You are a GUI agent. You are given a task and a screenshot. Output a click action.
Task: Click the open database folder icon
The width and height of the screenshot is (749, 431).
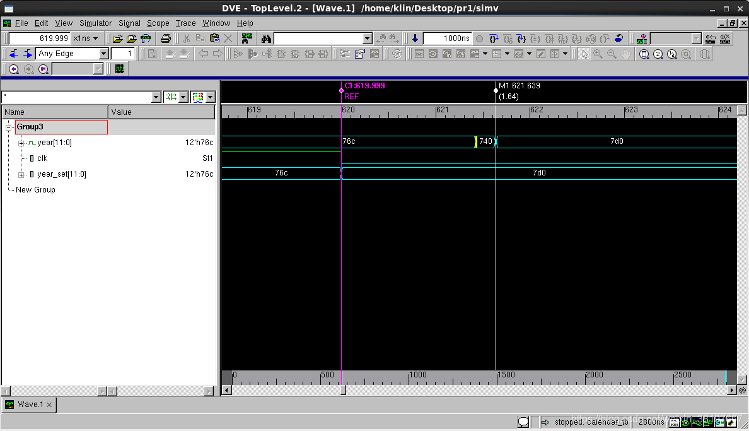[x=117, y=38]
